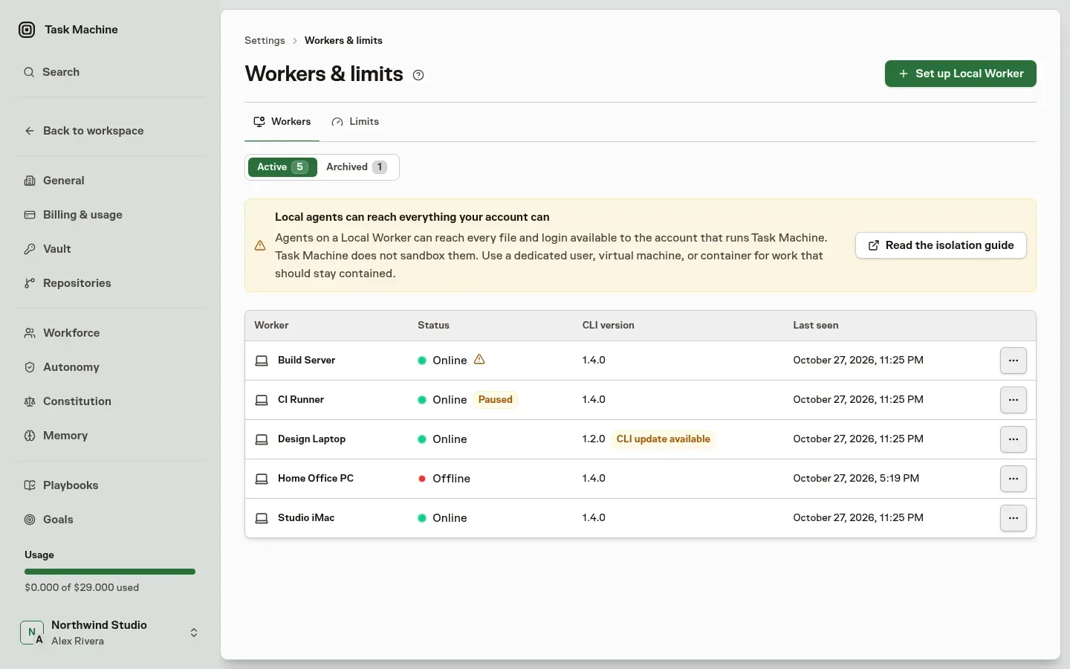Select the Active workers filter

click(282, 167)
